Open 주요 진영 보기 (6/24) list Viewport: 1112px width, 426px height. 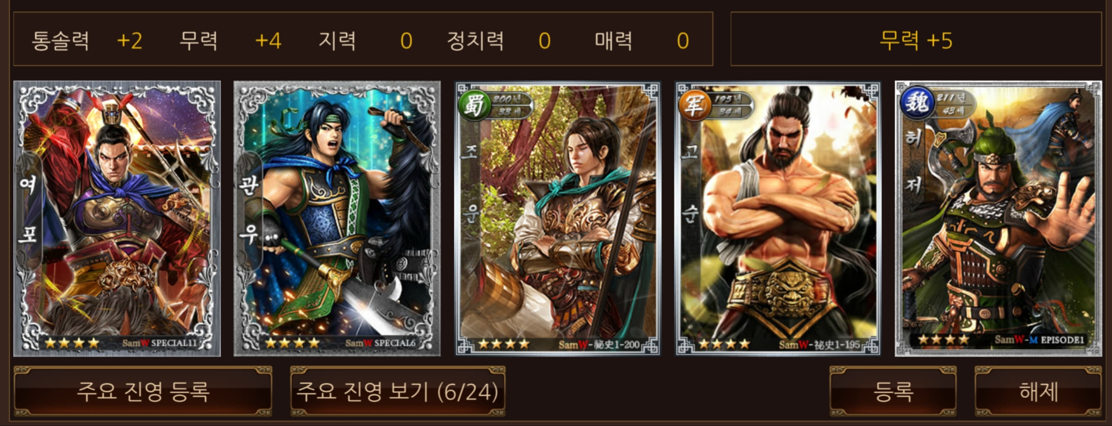398,392
